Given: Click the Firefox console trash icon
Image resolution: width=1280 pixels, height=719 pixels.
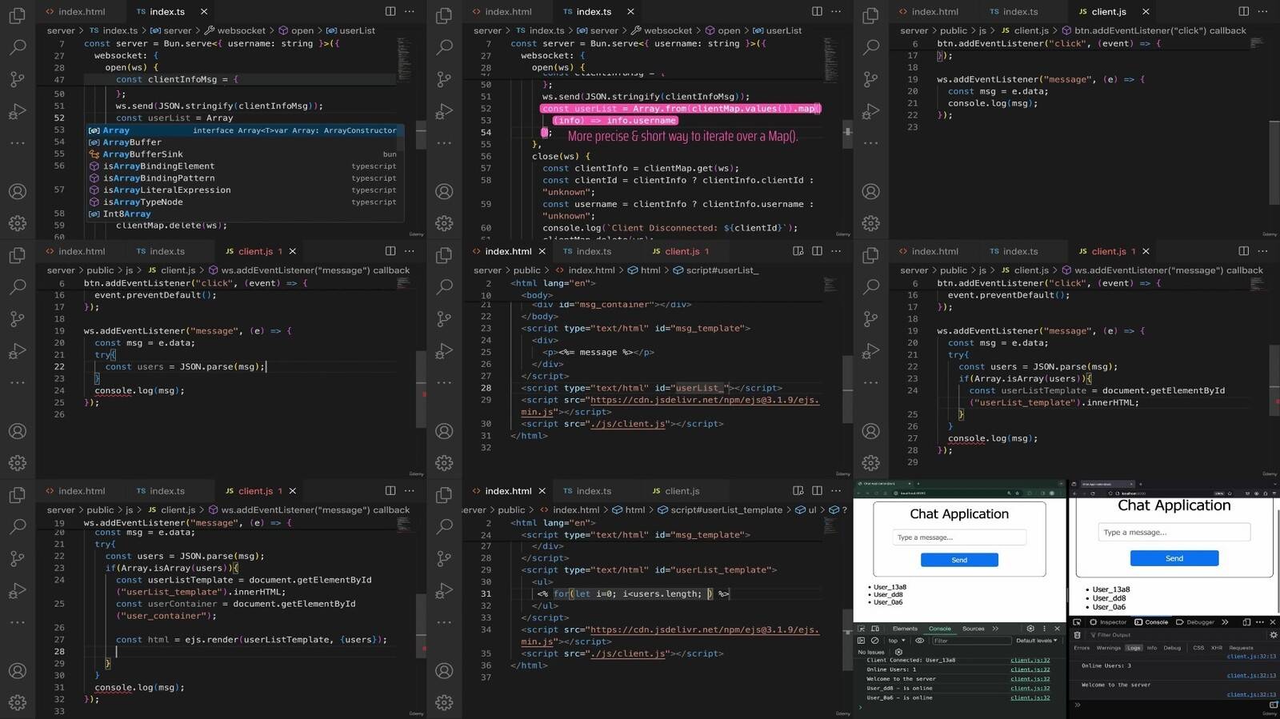Looking at the screenshot, I should (1077, 635).
